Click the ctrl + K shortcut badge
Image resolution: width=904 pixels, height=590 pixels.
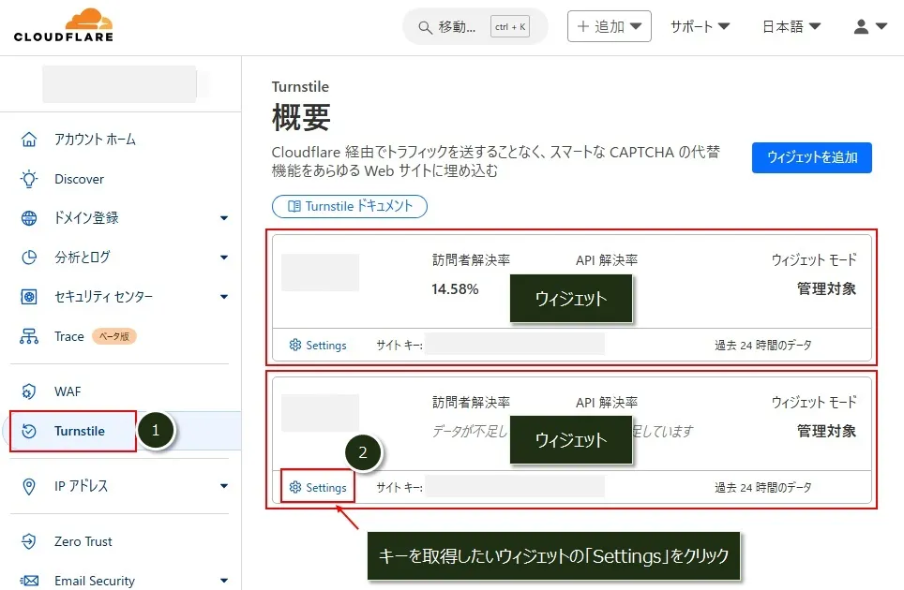point(510,26)
